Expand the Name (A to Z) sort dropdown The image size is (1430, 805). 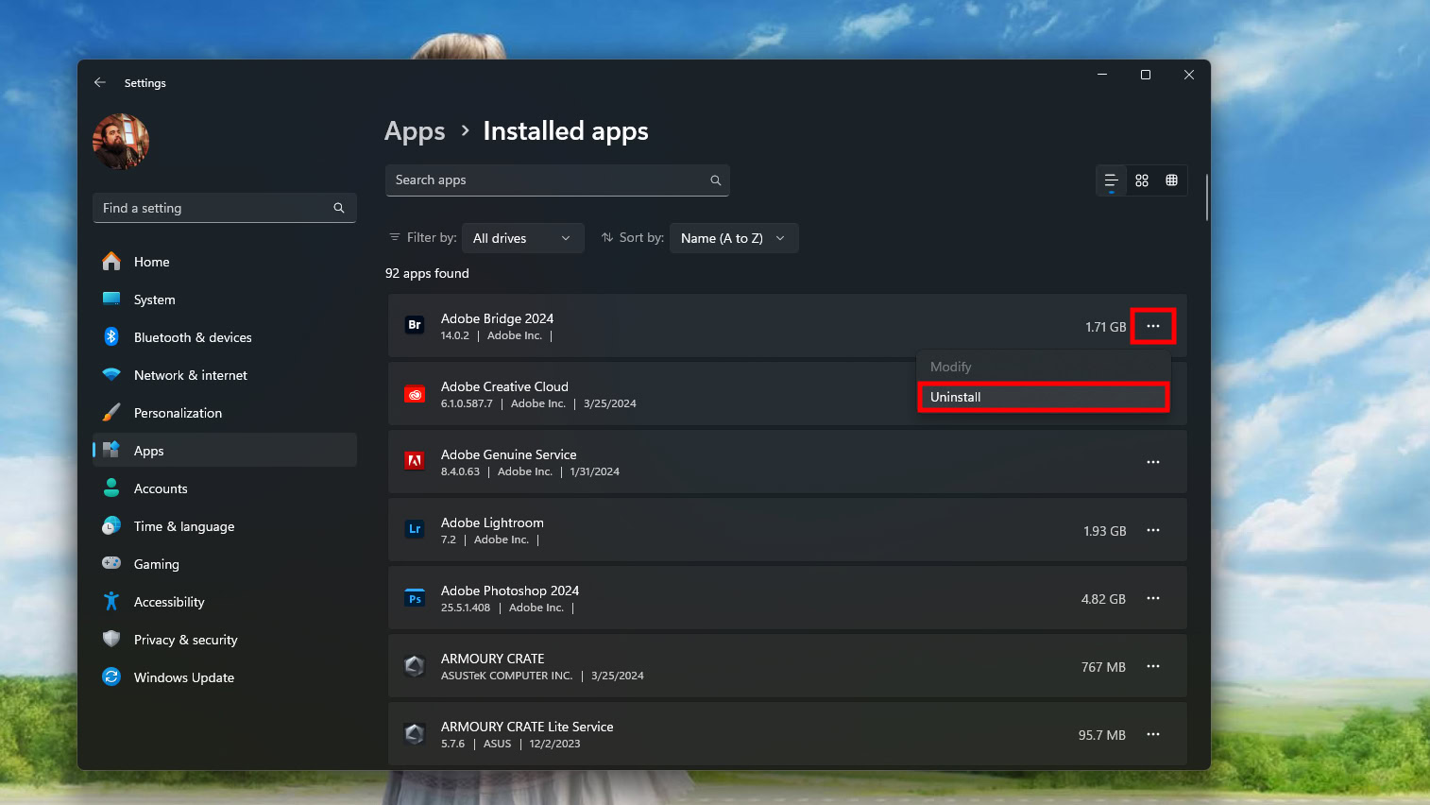tap(733, 238)
